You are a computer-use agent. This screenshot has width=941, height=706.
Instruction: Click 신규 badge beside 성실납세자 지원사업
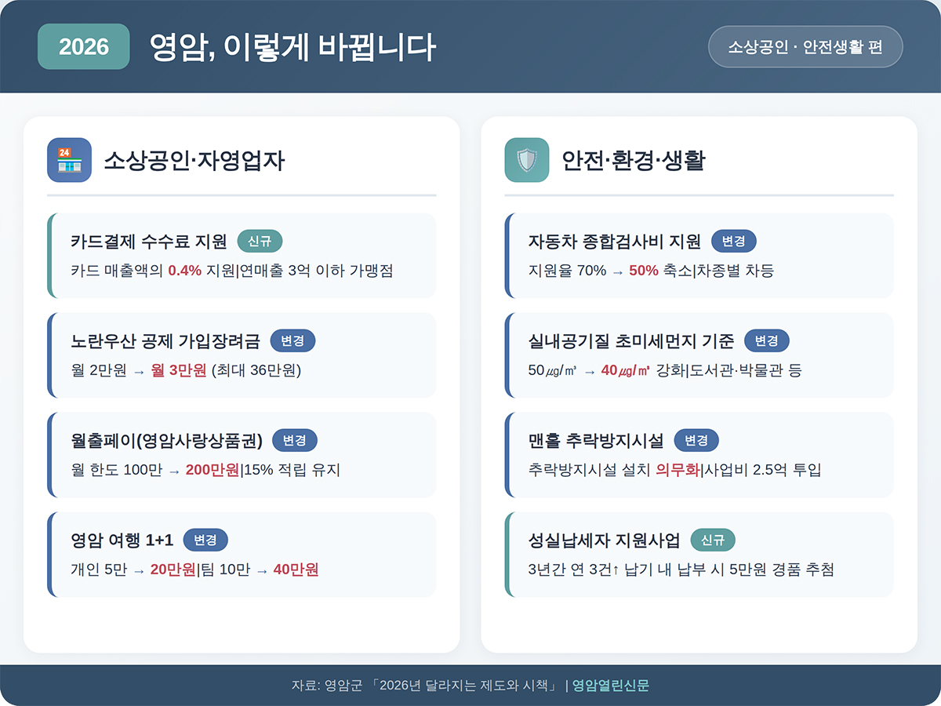click(x=713, y=540)
